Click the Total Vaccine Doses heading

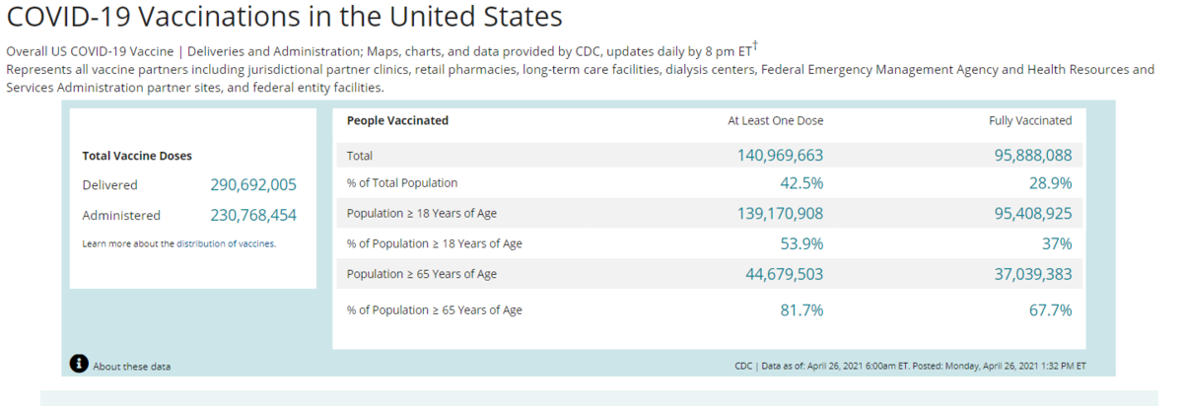point(137,156)
